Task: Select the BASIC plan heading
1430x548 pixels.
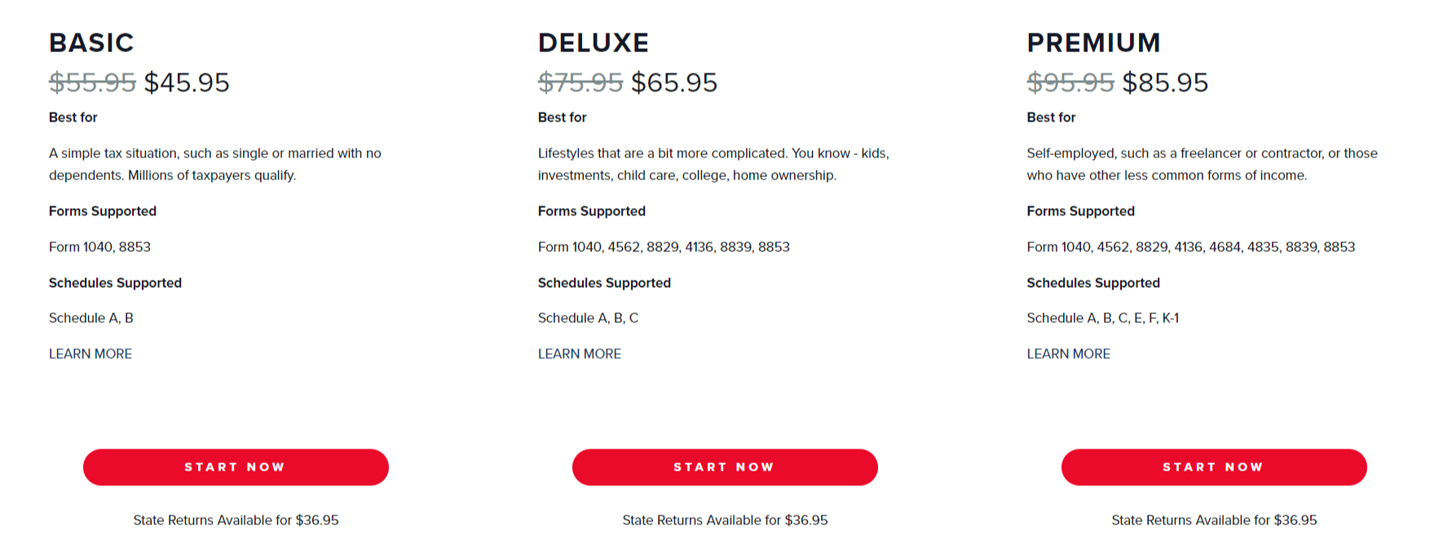Action: point(92,42)
